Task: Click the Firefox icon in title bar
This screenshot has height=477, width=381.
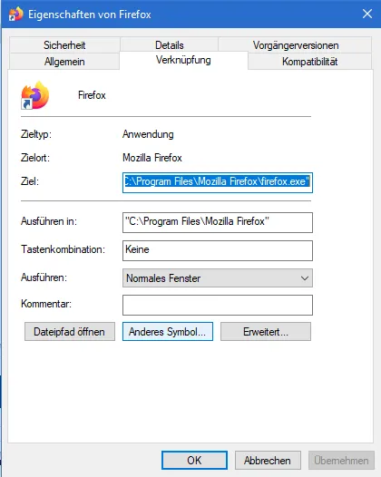Action: pyautogui.click(x=15, y=14)
